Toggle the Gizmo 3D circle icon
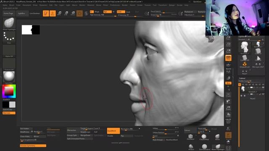The height and width of the screenshot is (151, 269). click(x=79, y=13)
